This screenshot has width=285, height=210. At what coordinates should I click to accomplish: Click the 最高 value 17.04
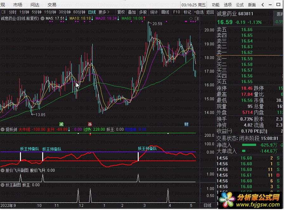[x=247, y=95]
